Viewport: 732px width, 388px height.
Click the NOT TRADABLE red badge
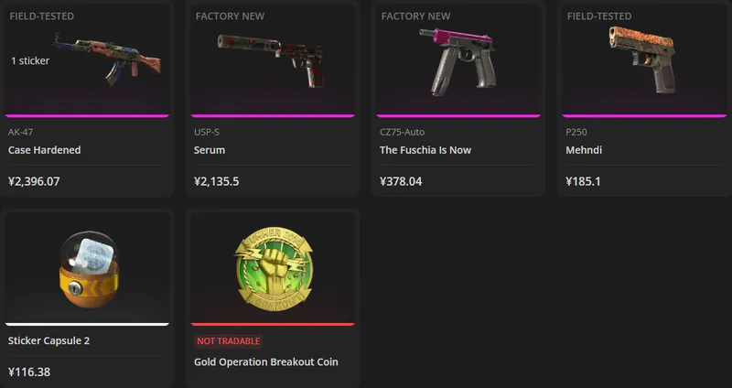tap(228, 340)
